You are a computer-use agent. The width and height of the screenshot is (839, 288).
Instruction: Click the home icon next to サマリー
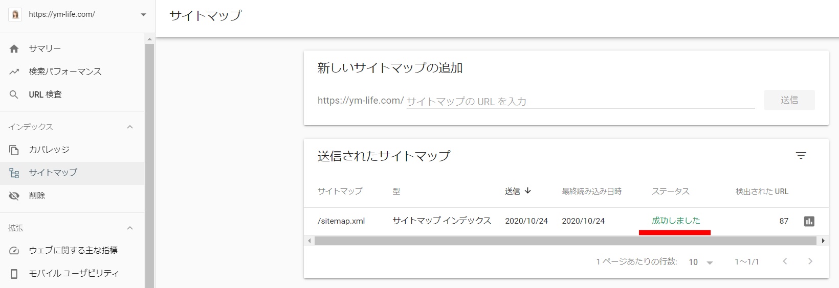click(x=14, y=49)
